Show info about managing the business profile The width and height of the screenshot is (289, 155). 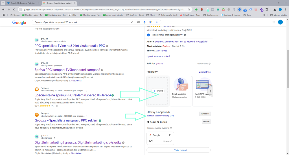(185, 35)
